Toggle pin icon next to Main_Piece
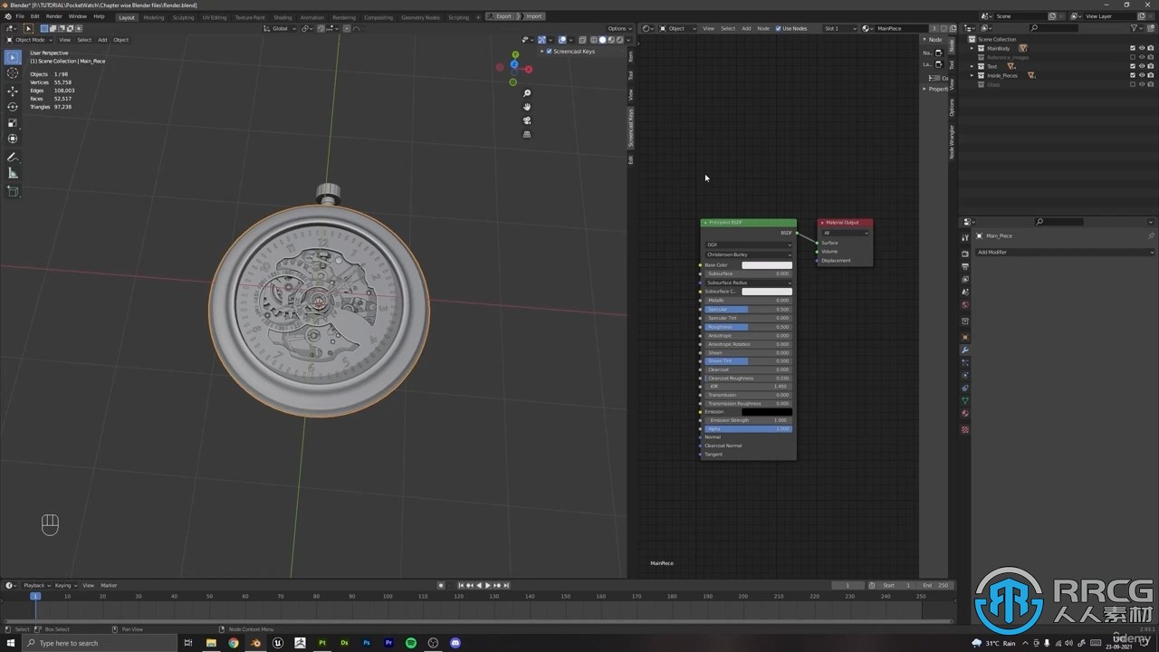Viewport: 1159px width, 652px height. [1151, 235]
